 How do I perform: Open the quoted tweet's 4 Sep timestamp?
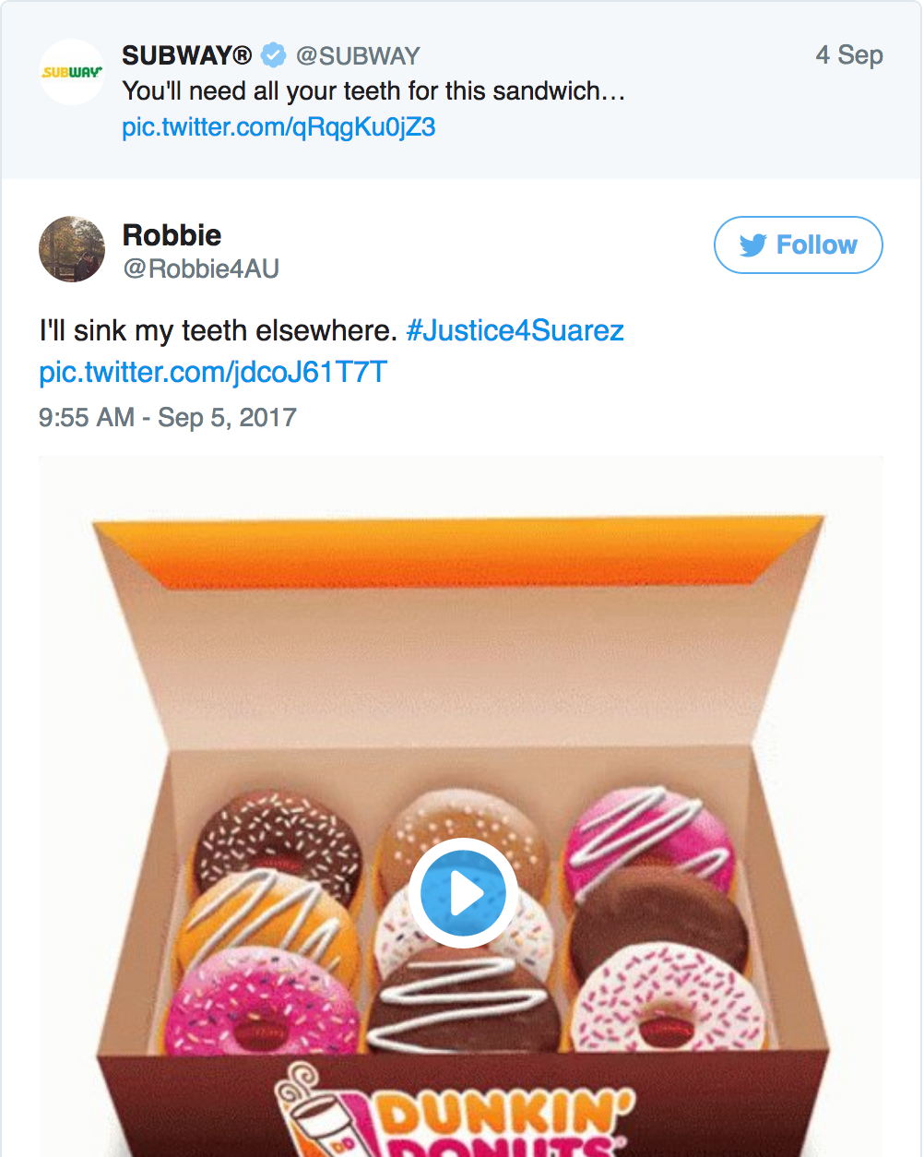[x=848, y=55]
